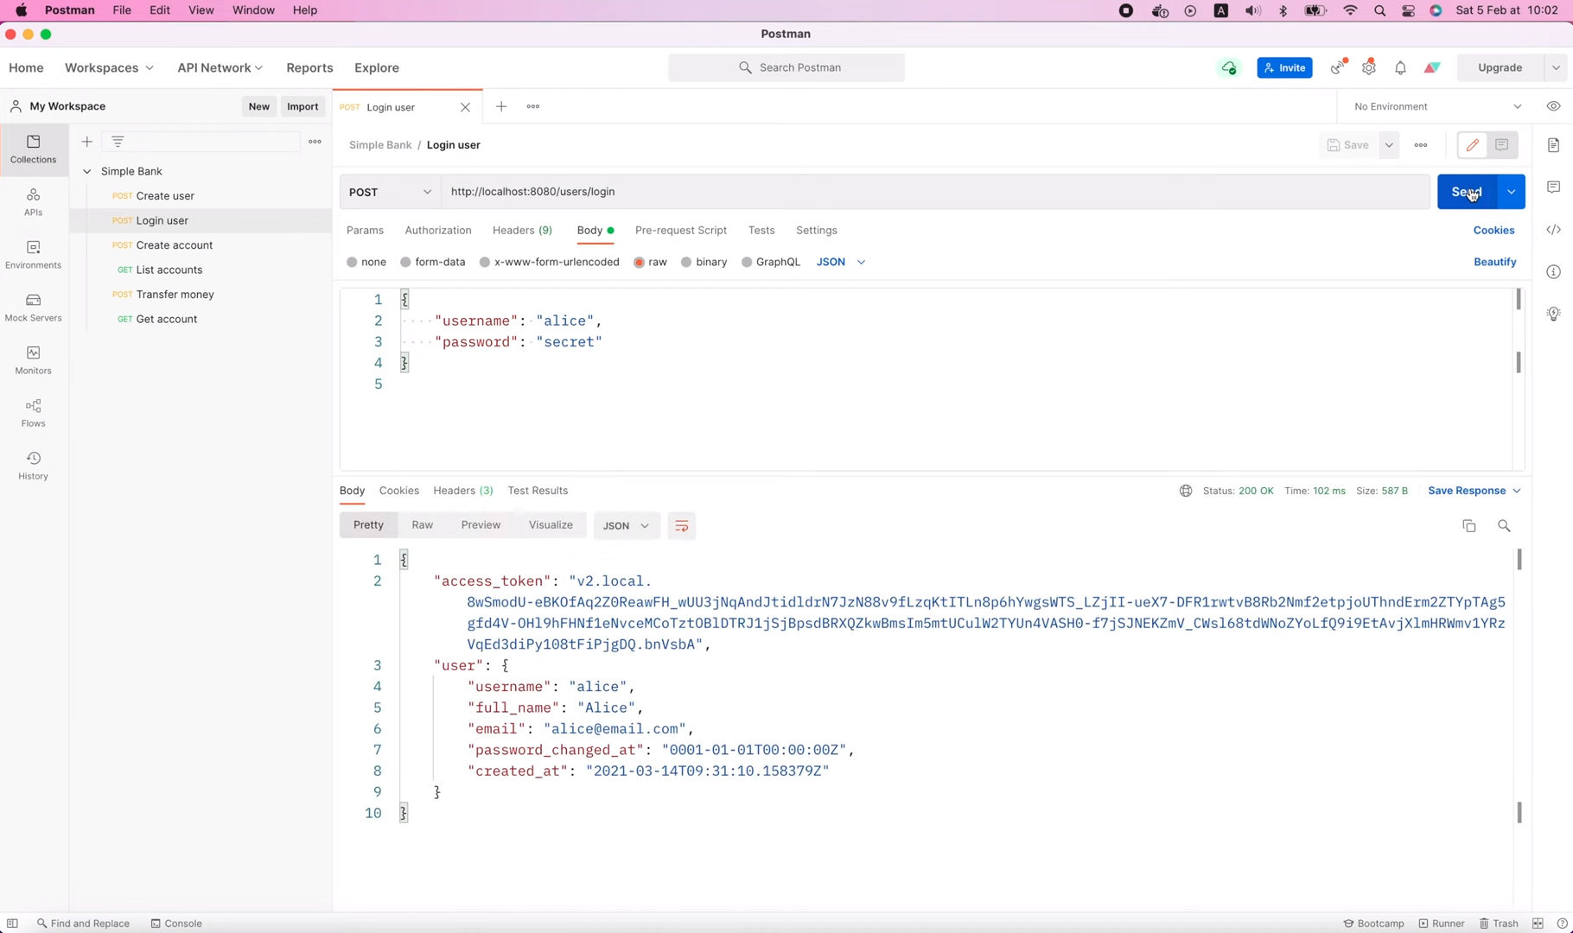The width and height of the screenshot is (1573, 933).
Task: Open related collections lightbulb icon
Action: click(1554, 314)
